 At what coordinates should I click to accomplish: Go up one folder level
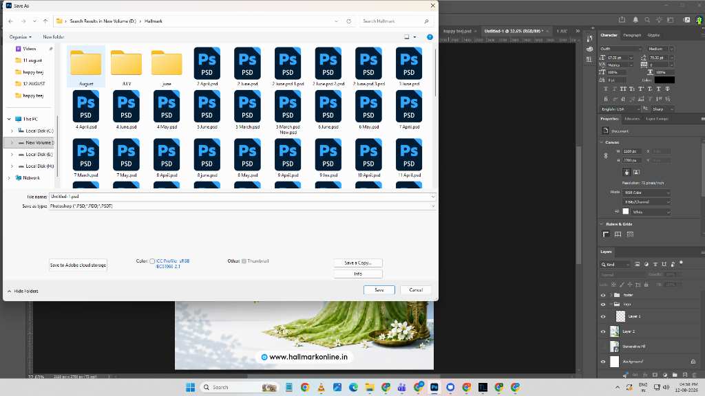click(x=45, y=21)
